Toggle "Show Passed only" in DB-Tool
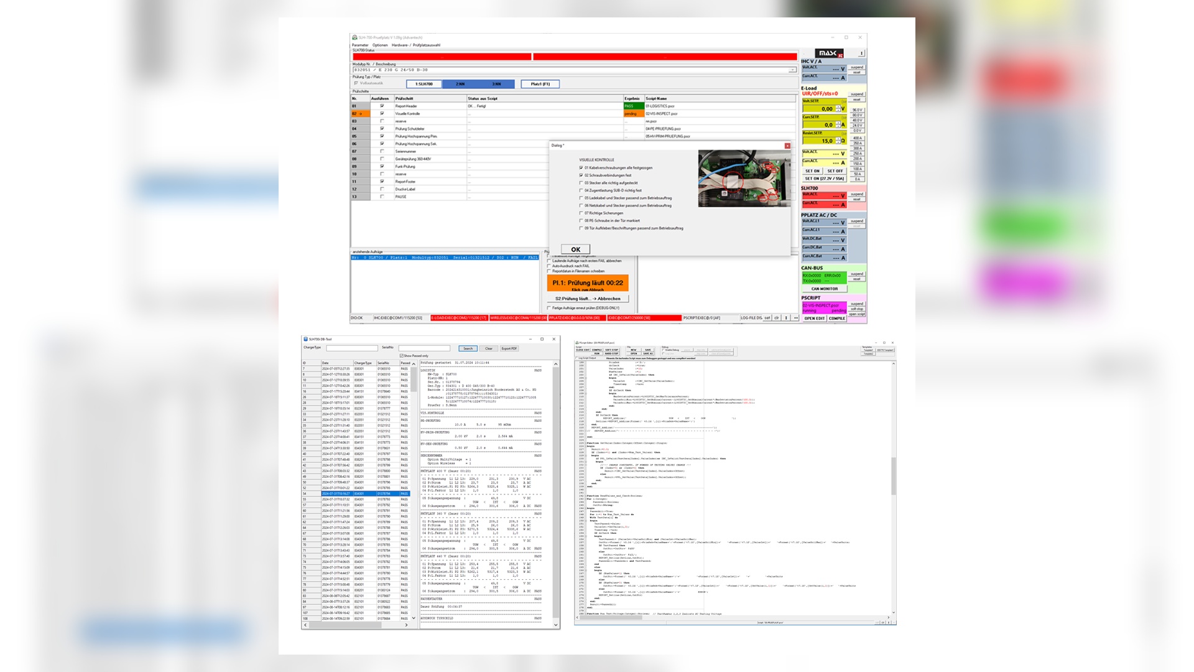Screen dimensions: 1194x672 pos(402,355)
